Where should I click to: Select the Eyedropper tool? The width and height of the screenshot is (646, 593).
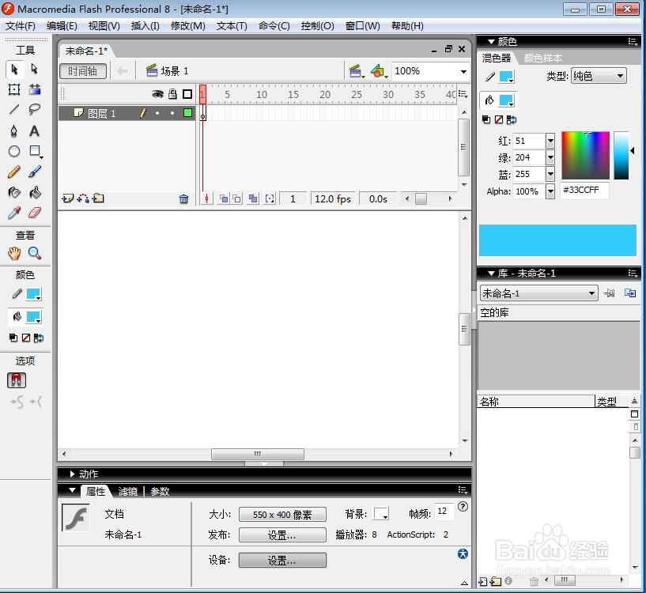[14, 213]
